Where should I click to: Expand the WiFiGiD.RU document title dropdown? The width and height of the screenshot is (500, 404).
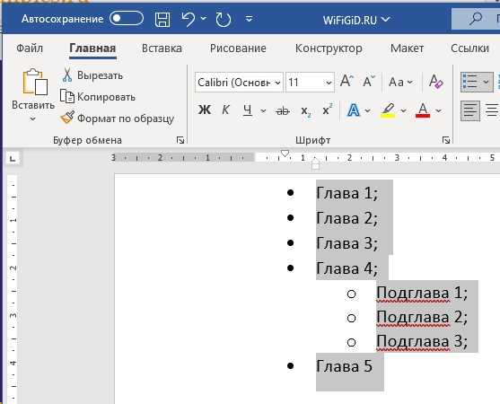point(386,20)
